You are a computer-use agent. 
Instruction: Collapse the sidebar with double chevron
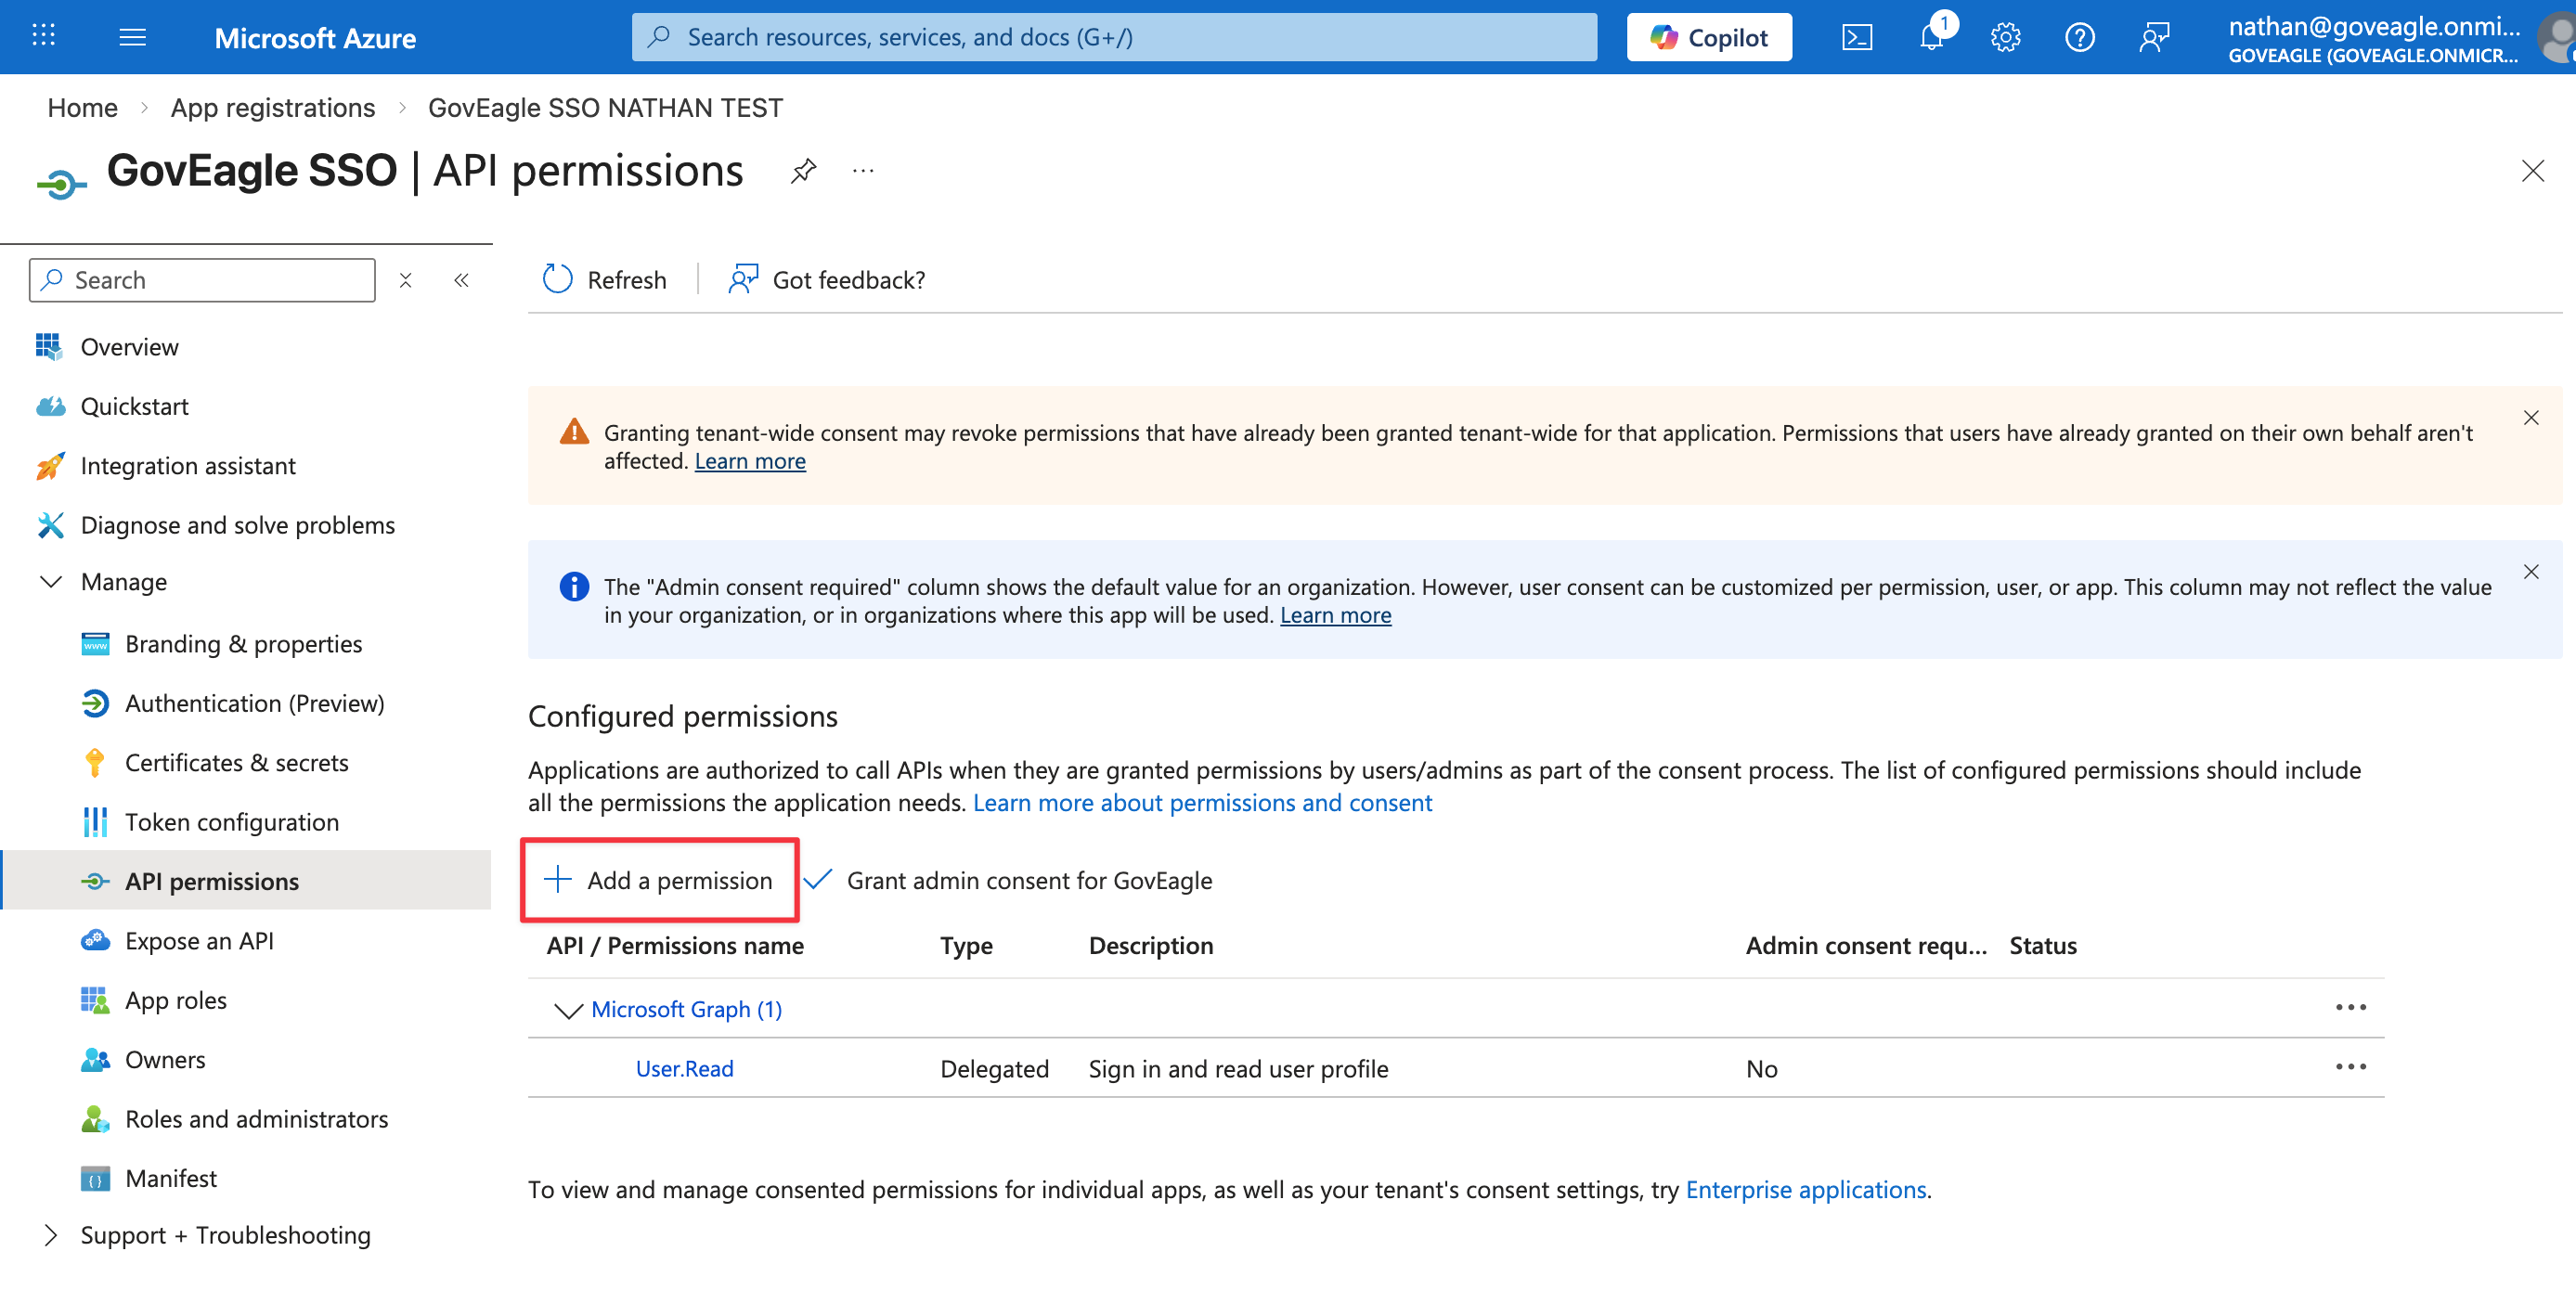click(x=461, y=280)
